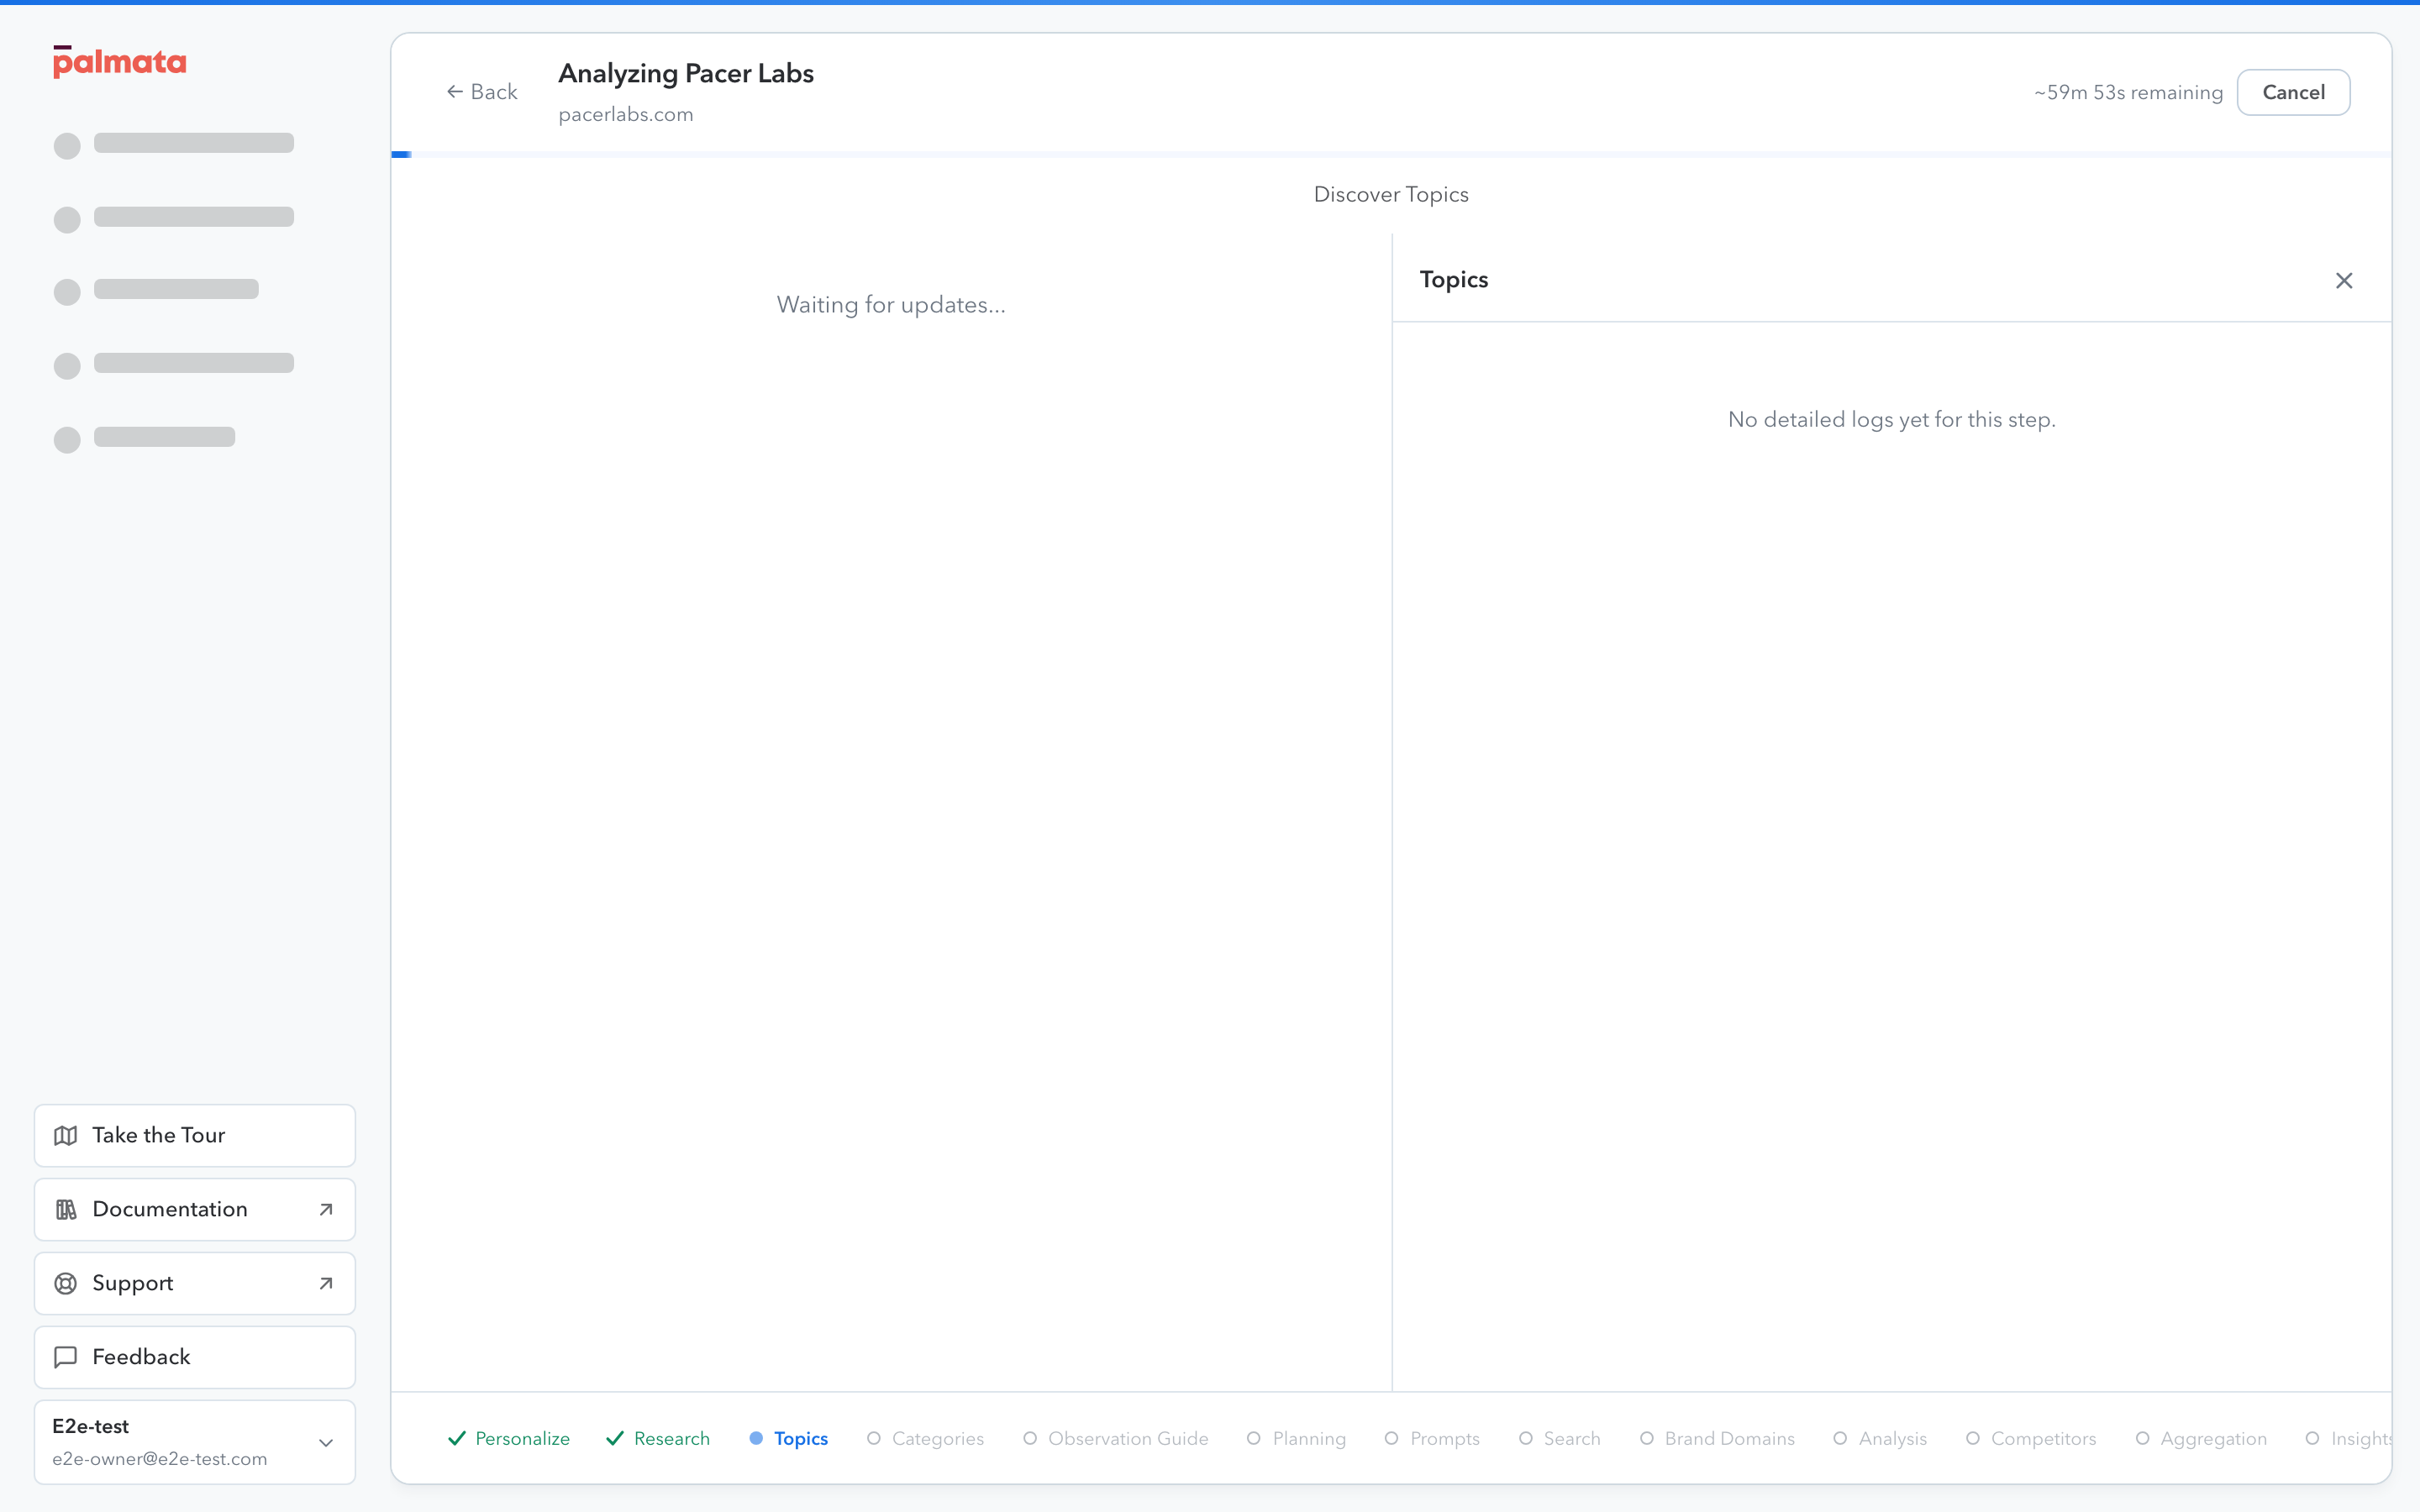2420x1512 pixels.
Task: Go back using the Back link
Action: (482, 92)
